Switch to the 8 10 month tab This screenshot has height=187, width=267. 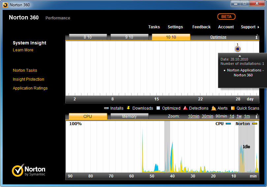pyautogui.click(x=88, y=37)
